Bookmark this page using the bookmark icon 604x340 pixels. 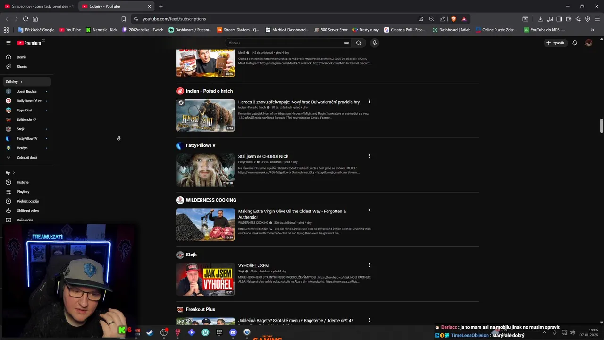point(124,19)
